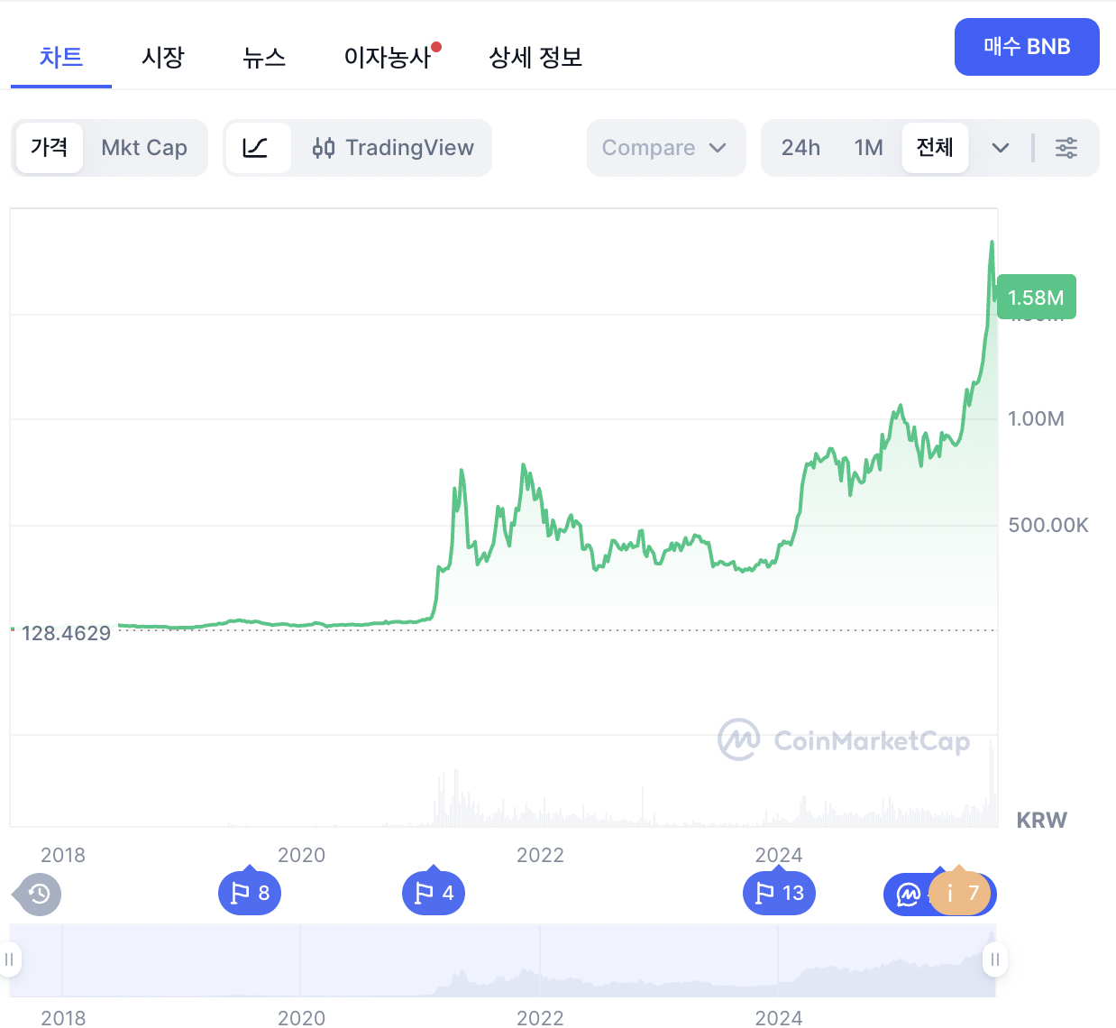Open the flag marker showing 8 events

pyautogui.click(x=250, y=893)
